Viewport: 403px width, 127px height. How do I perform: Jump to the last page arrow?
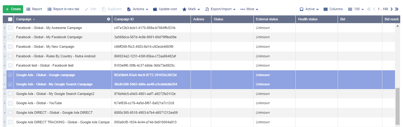click(x=397, y=9)
